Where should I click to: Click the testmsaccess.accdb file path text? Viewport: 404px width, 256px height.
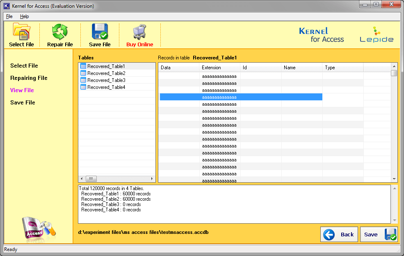point(143,232)
